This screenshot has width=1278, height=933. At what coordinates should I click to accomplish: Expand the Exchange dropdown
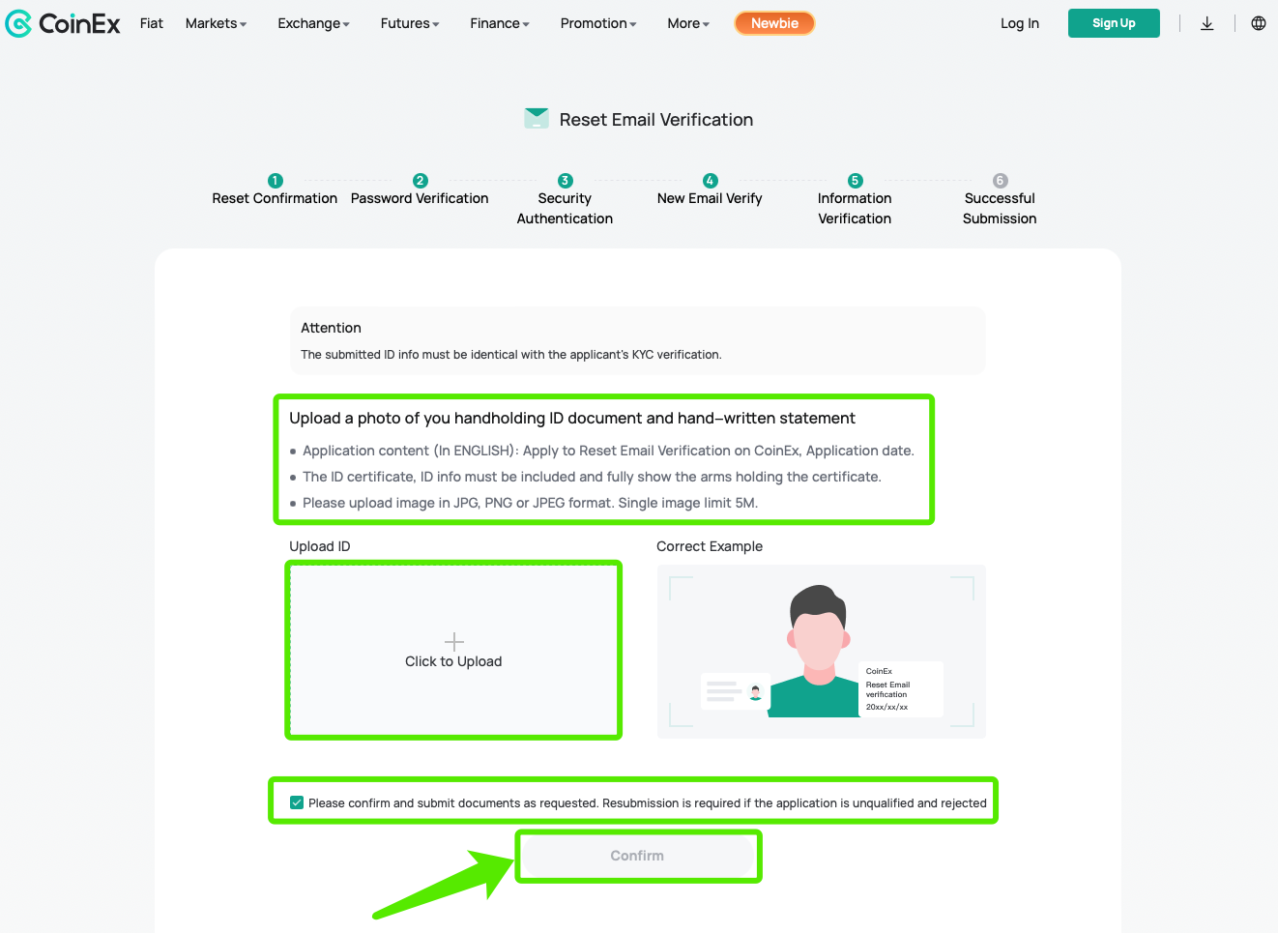point(313,23)
